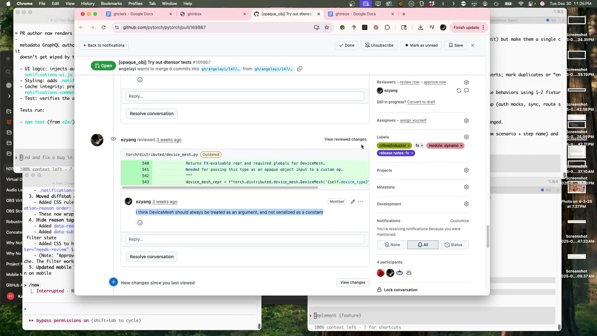Resolve conversation under DeviceMesh comment
The height and width of the screenshot is (336, 597).
[152, 257]
